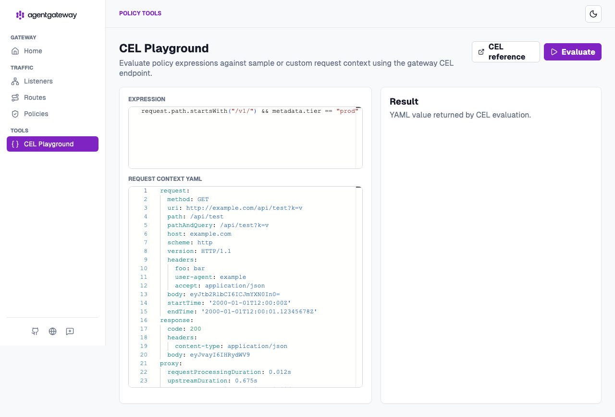
Task: Click the uri http://example.com/api/test?k=v value
Action: (x=244, y=208)
